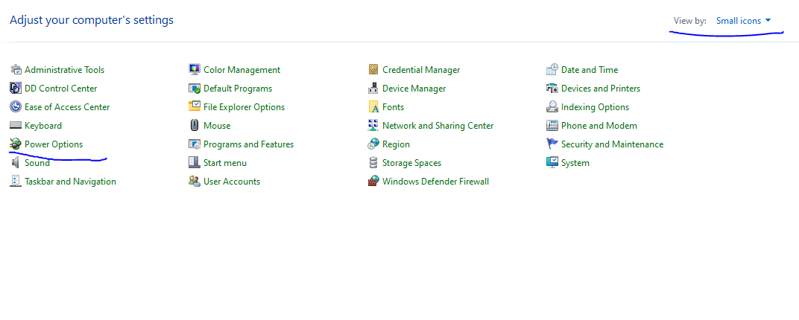The image size is (799, 320).
Task: Open the View by Small icons dropdown
Action: (x=743, y=21)
